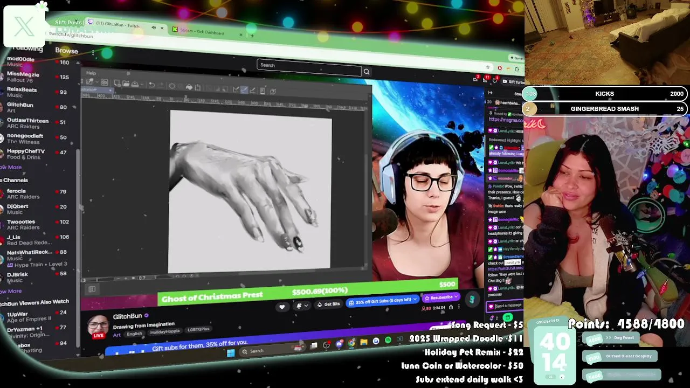Click the Gift Turbo button
690x388 pixels.
[512, 82]
